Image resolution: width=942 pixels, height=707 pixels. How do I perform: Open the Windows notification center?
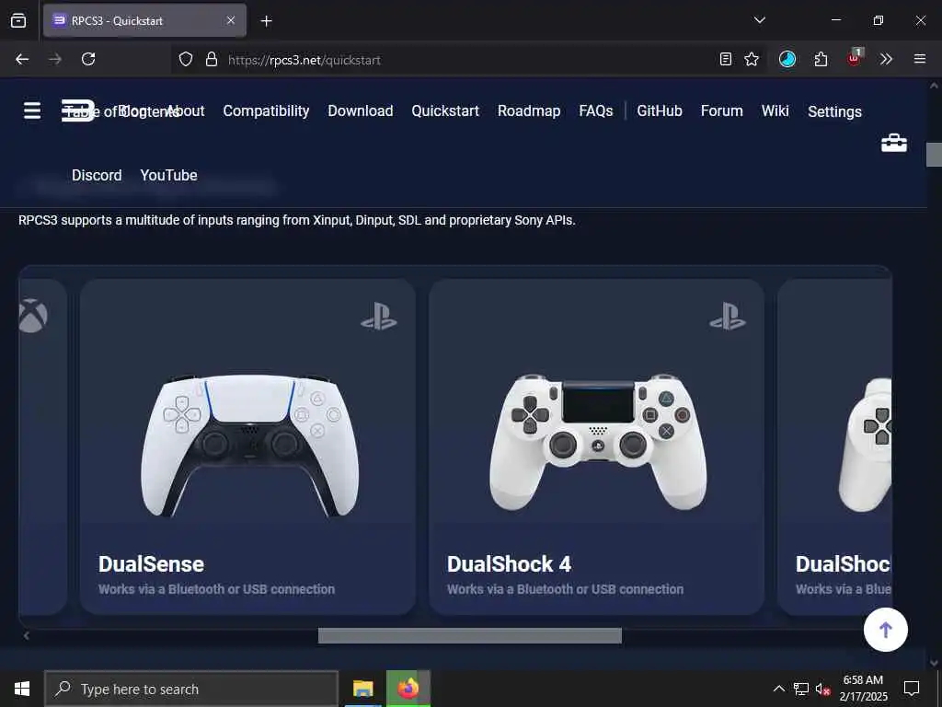coord(912,689)
